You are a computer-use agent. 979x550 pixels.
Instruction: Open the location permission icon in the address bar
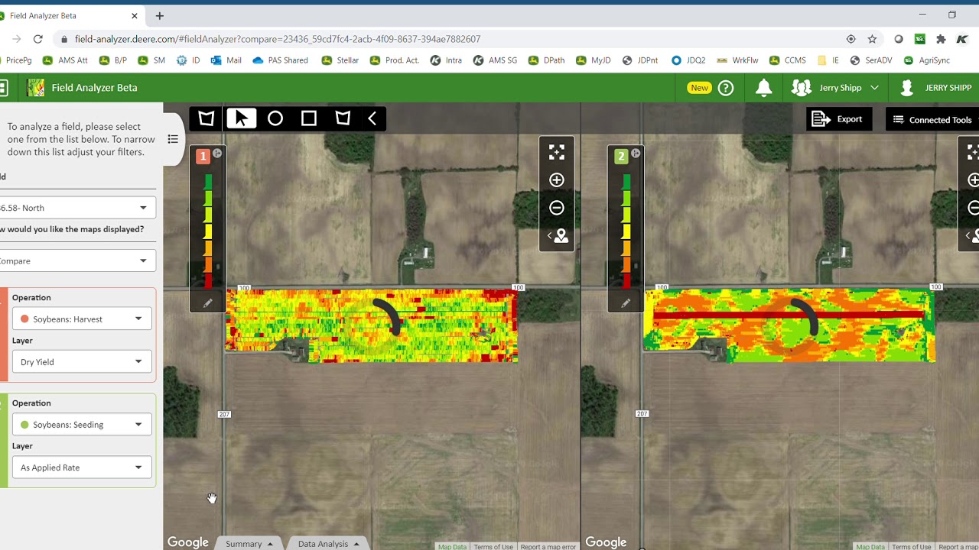tap(851, 39)
